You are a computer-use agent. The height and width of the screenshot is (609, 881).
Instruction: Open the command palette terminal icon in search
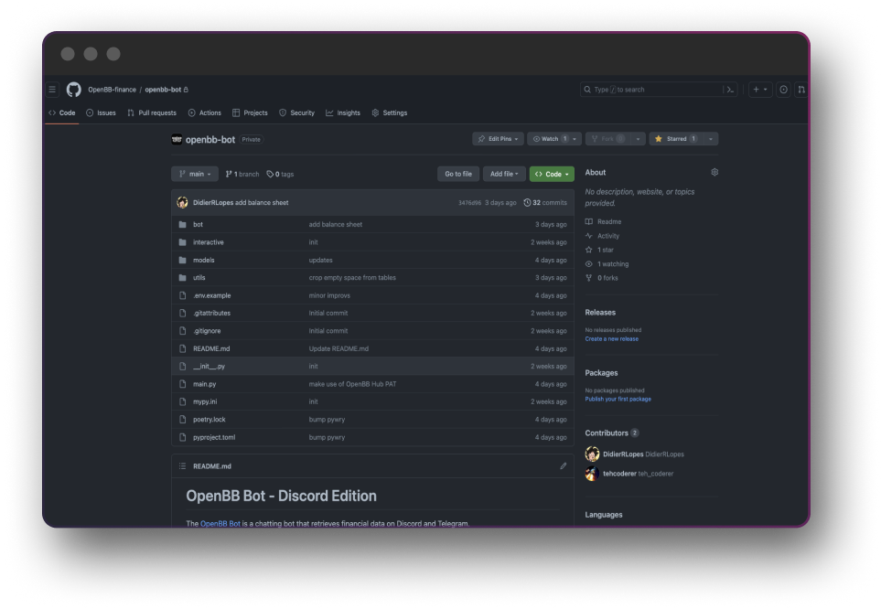tap(730, 90)
